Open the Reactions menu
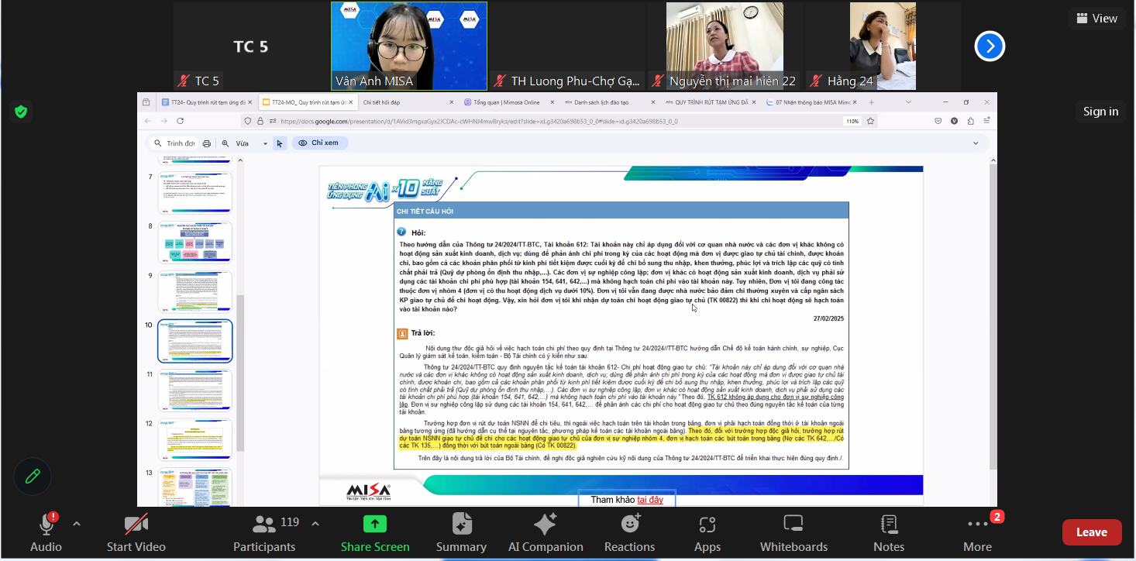This screenshot has width=1136, height=561. pos(629,532)
